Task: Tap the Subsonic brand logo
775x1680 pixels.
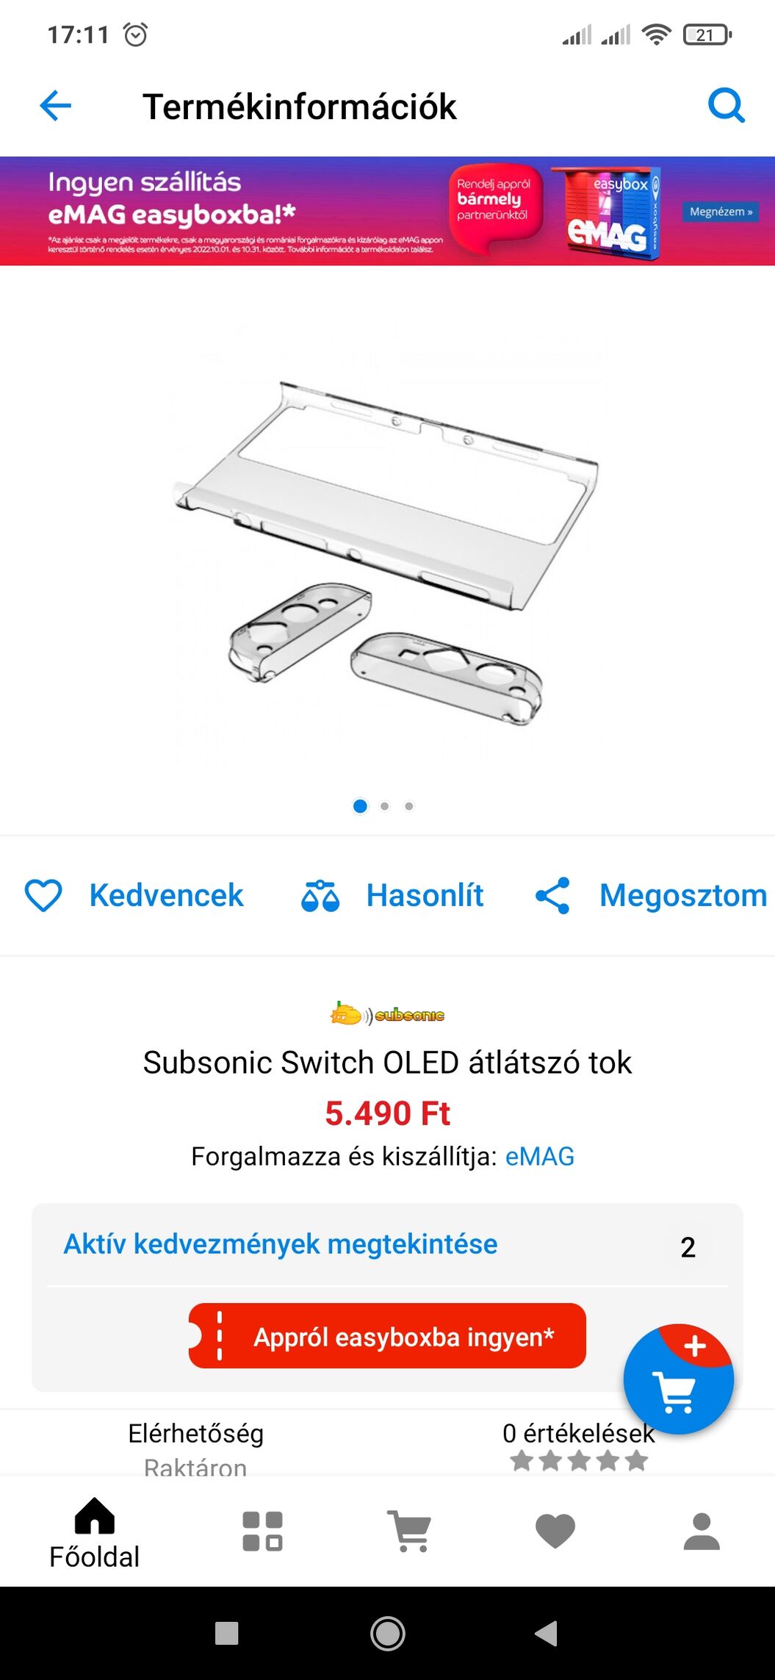Action: tap(387, 1014)
